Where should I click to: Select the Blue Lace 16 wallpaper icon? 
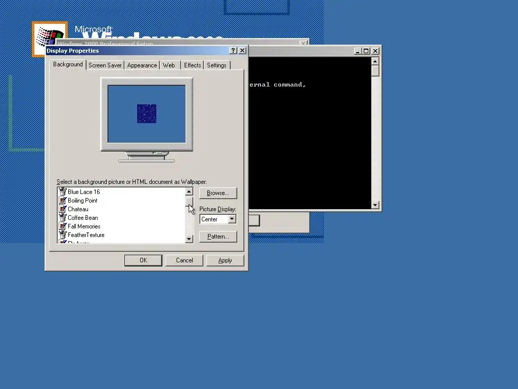point(62,191)
